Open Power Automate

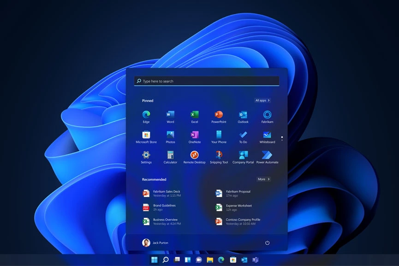click(267, 155)
